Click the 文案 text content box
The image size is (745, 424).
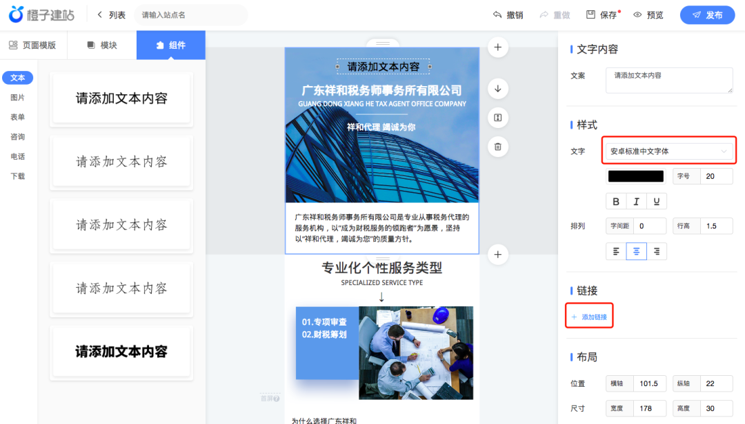click(669, 80)
